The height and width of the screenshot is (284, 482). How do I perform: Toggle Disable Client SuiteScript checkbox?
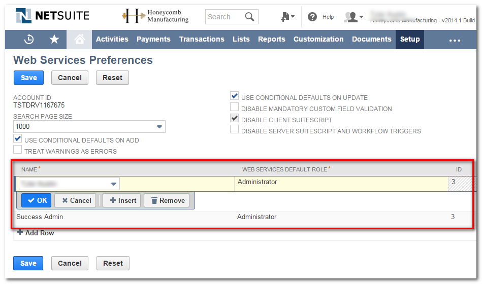(235, 118)
